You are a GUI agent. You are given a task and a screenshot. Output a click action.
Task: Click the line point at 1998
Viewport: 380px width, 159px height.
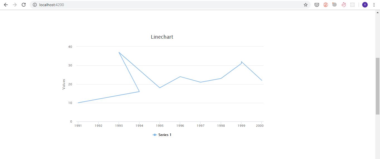[x=221, y=78]
